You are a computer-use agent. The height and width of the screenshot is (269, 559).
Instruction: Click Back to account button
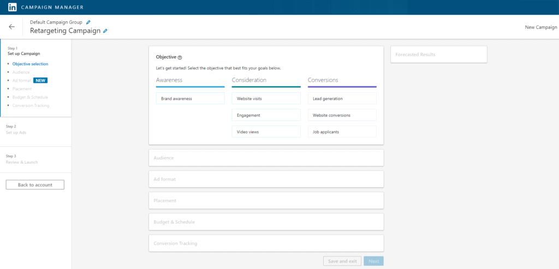tap(35, 185)
